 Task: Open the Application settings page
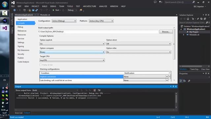click(22, 19)
